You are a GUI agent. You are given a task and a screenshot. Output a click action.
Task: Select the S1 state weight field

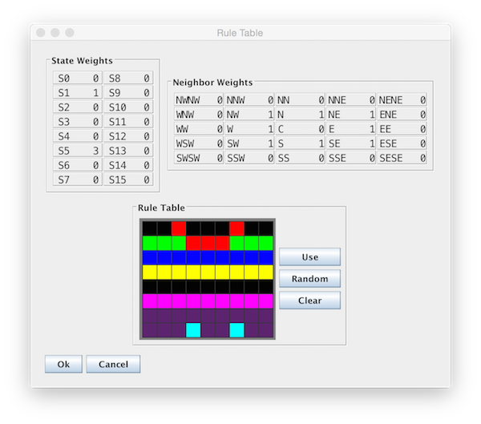click(x=77, y=92)
